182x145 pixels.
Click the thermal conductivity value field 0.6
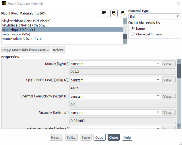[x=122, y=104]
